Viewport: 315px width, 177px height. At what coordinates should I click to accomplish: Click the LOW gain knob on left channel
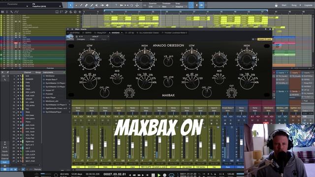click(x=90, y=59)
